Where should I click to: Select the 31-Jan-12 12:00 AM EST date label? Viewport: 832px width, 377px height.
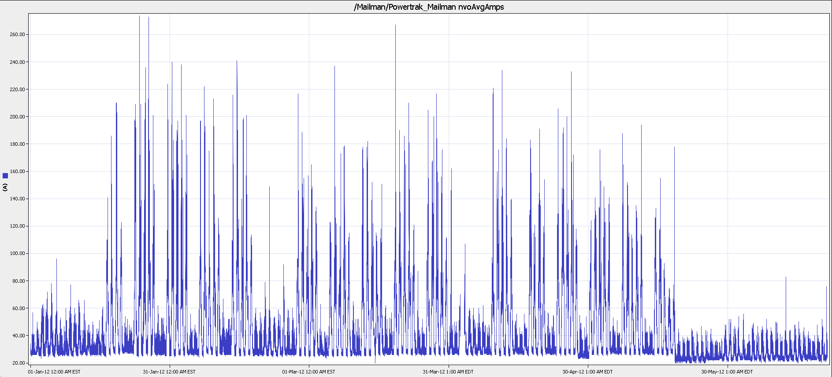169,372
